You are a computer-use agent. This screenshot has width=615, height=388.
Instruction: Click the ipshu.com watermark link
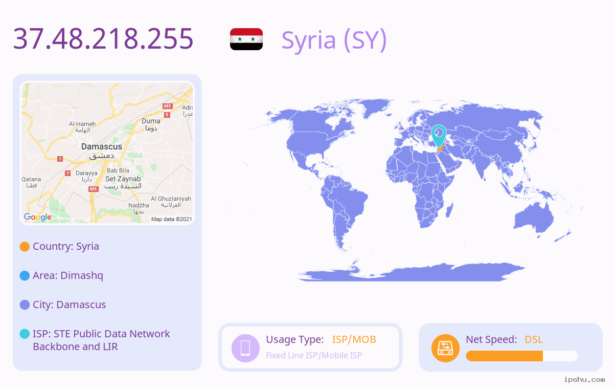(584, 379)
